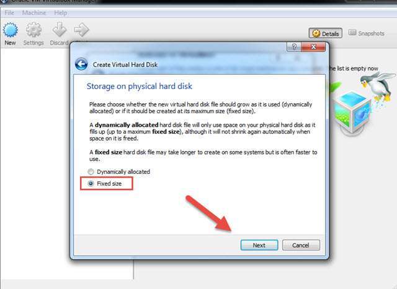This screenshot has width=397, height=289.
Task: Open the Help menu
Action: pyautogui.click(x=61, y=12)
